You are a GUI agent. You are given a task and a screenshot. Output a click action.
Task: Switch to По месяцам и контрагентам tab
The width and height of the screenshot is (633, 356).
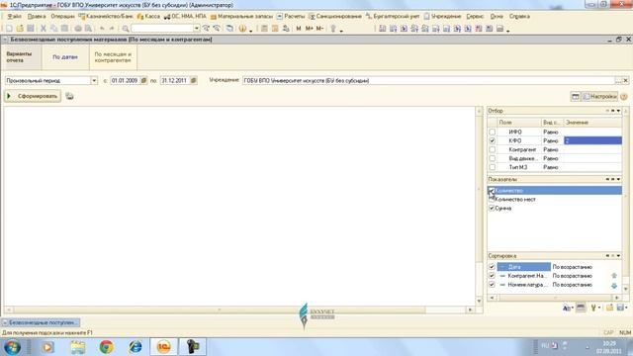pos(113,57)
